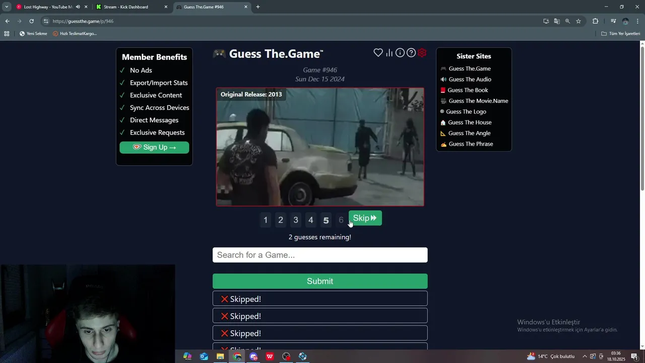Screen dimensions: 645x363
Task: Click the translate page icon
Action: (x=557, y=21)
